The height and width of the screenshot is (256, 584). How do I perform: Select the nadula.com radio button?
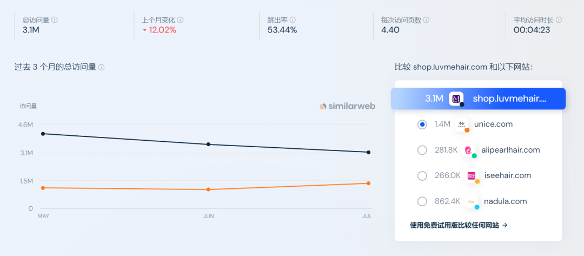click(x=422, y=201)
